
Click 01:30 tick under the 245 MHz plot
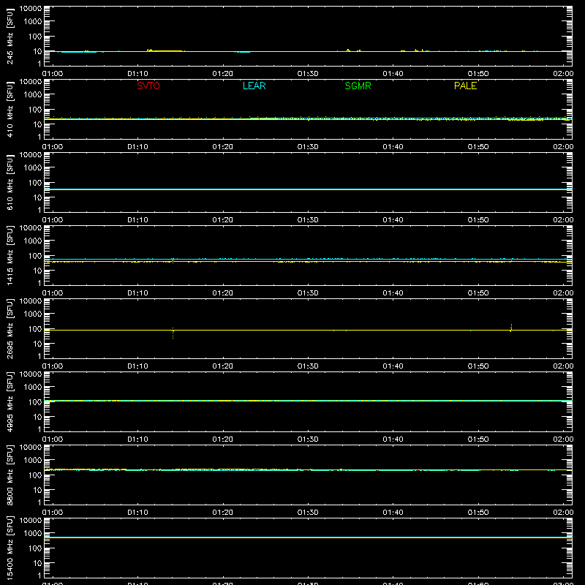pos(308,74)
